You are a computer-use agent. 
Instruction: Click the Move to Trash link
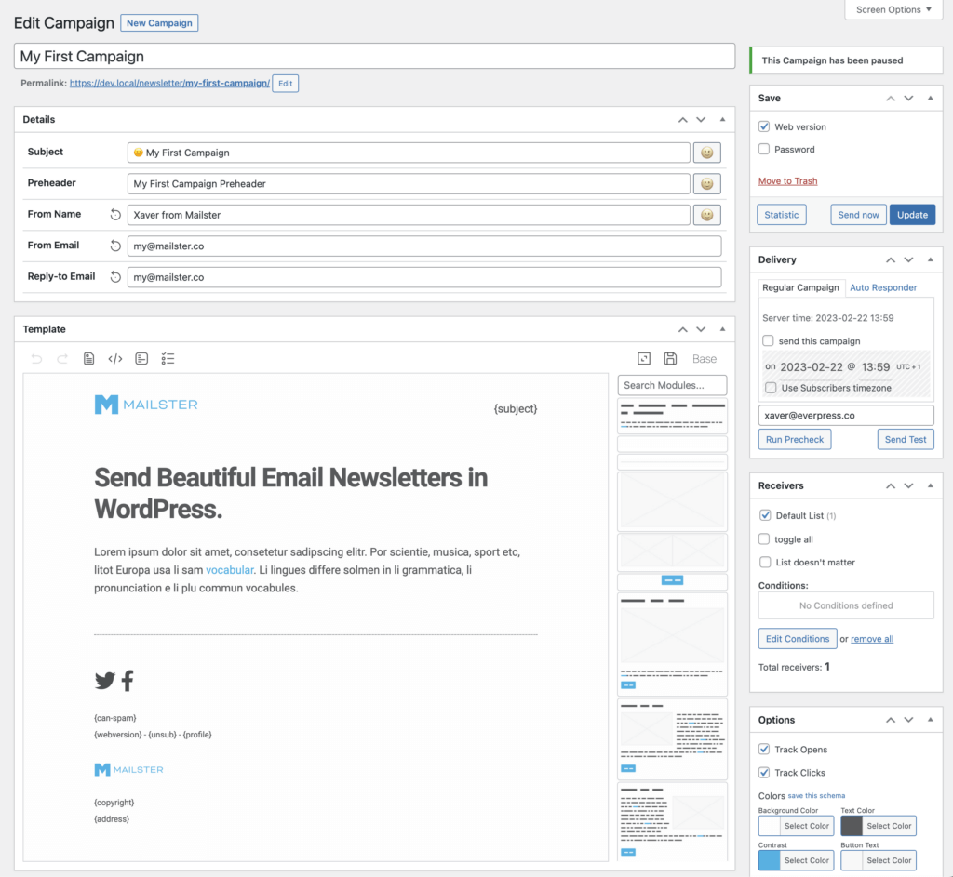click(x=787, y=181)
